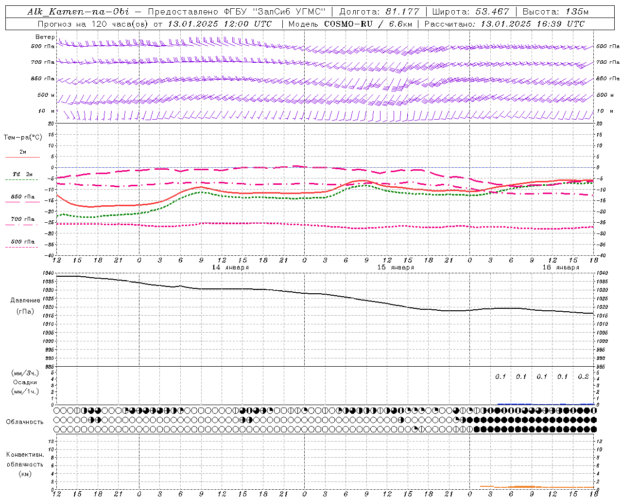Select the Долгота: 81.177 value

(x=379, y=12)
